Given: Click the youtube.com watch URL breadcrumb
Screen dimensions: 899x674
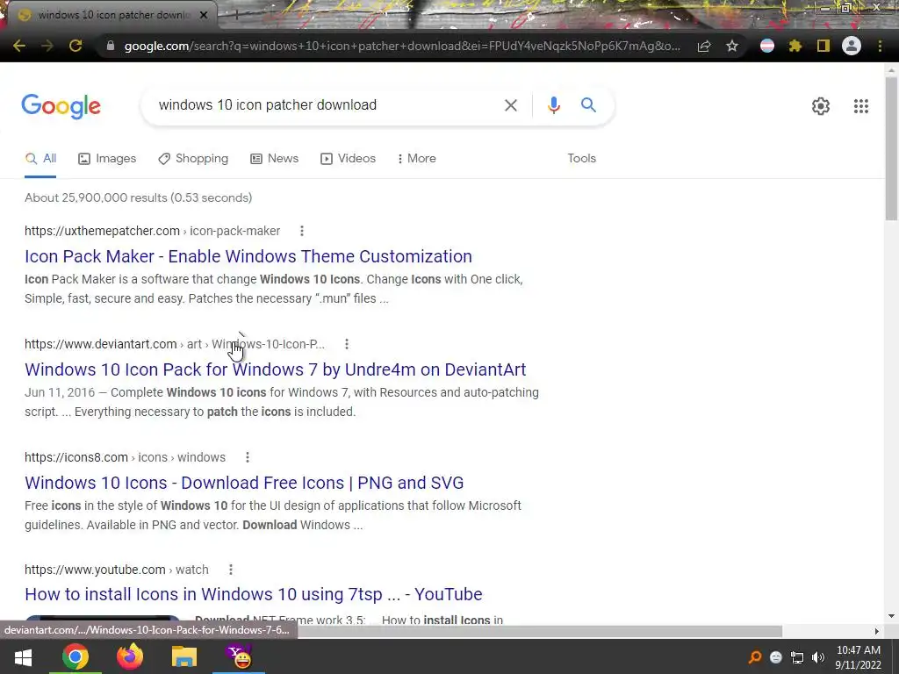Looking at the screenshot, I should [117, 570].
